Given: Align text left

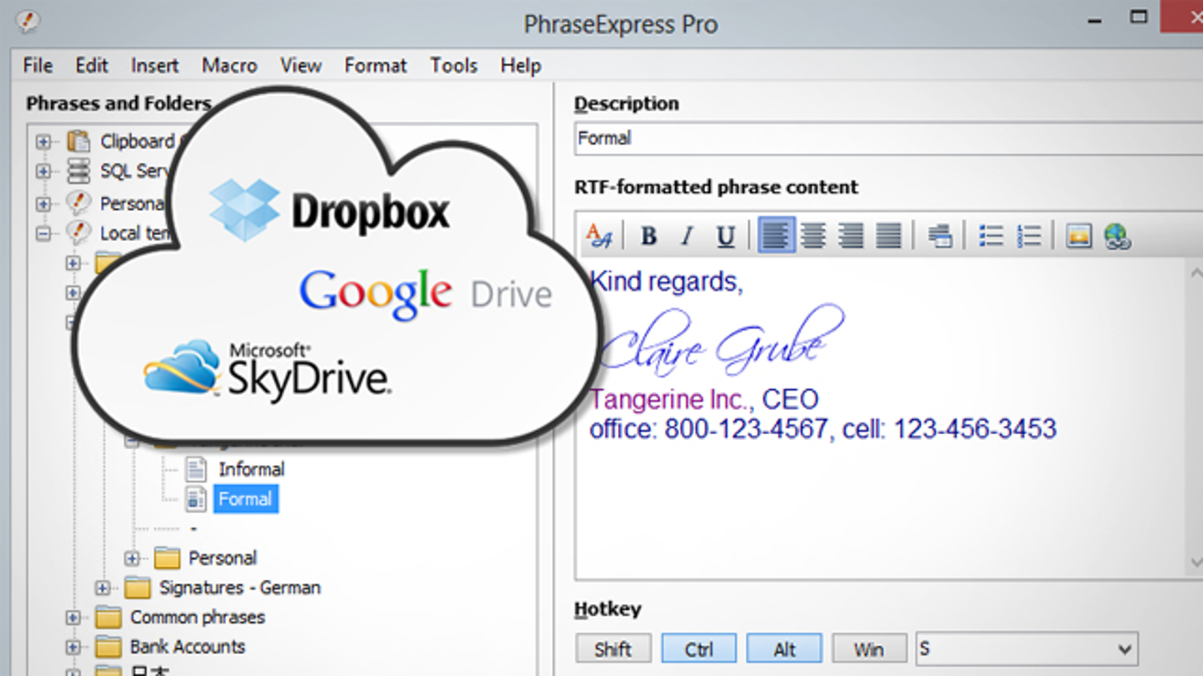Looking at the screenshot, I should point(776,236).
